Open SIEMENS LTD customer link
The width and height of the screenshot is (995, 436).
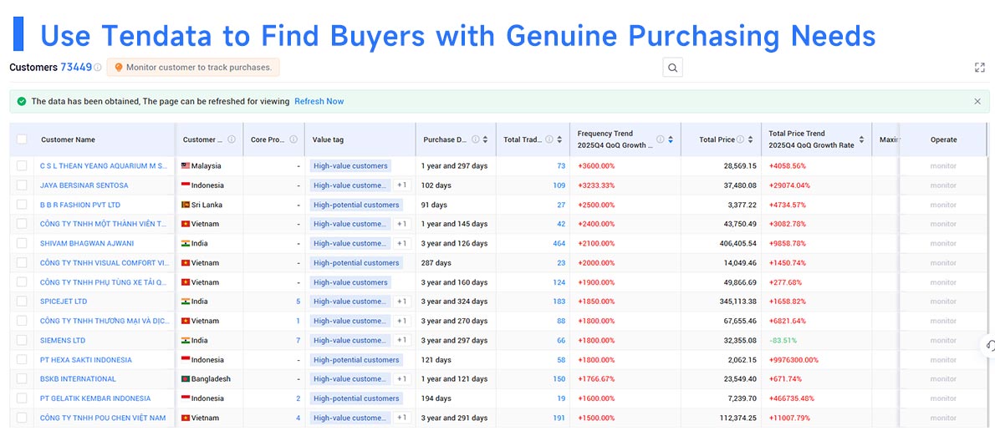62,340
